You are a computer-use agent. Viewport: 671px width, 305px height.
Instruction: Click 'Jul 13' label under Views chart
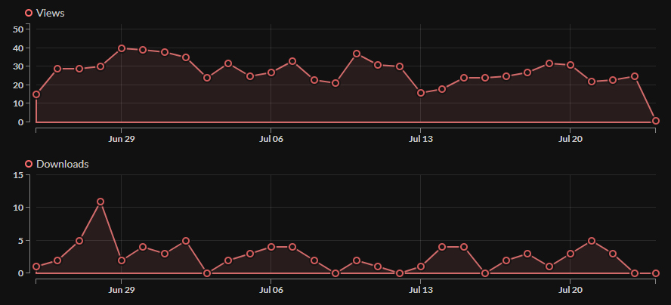pyautogui.click(x=421, y=139)
